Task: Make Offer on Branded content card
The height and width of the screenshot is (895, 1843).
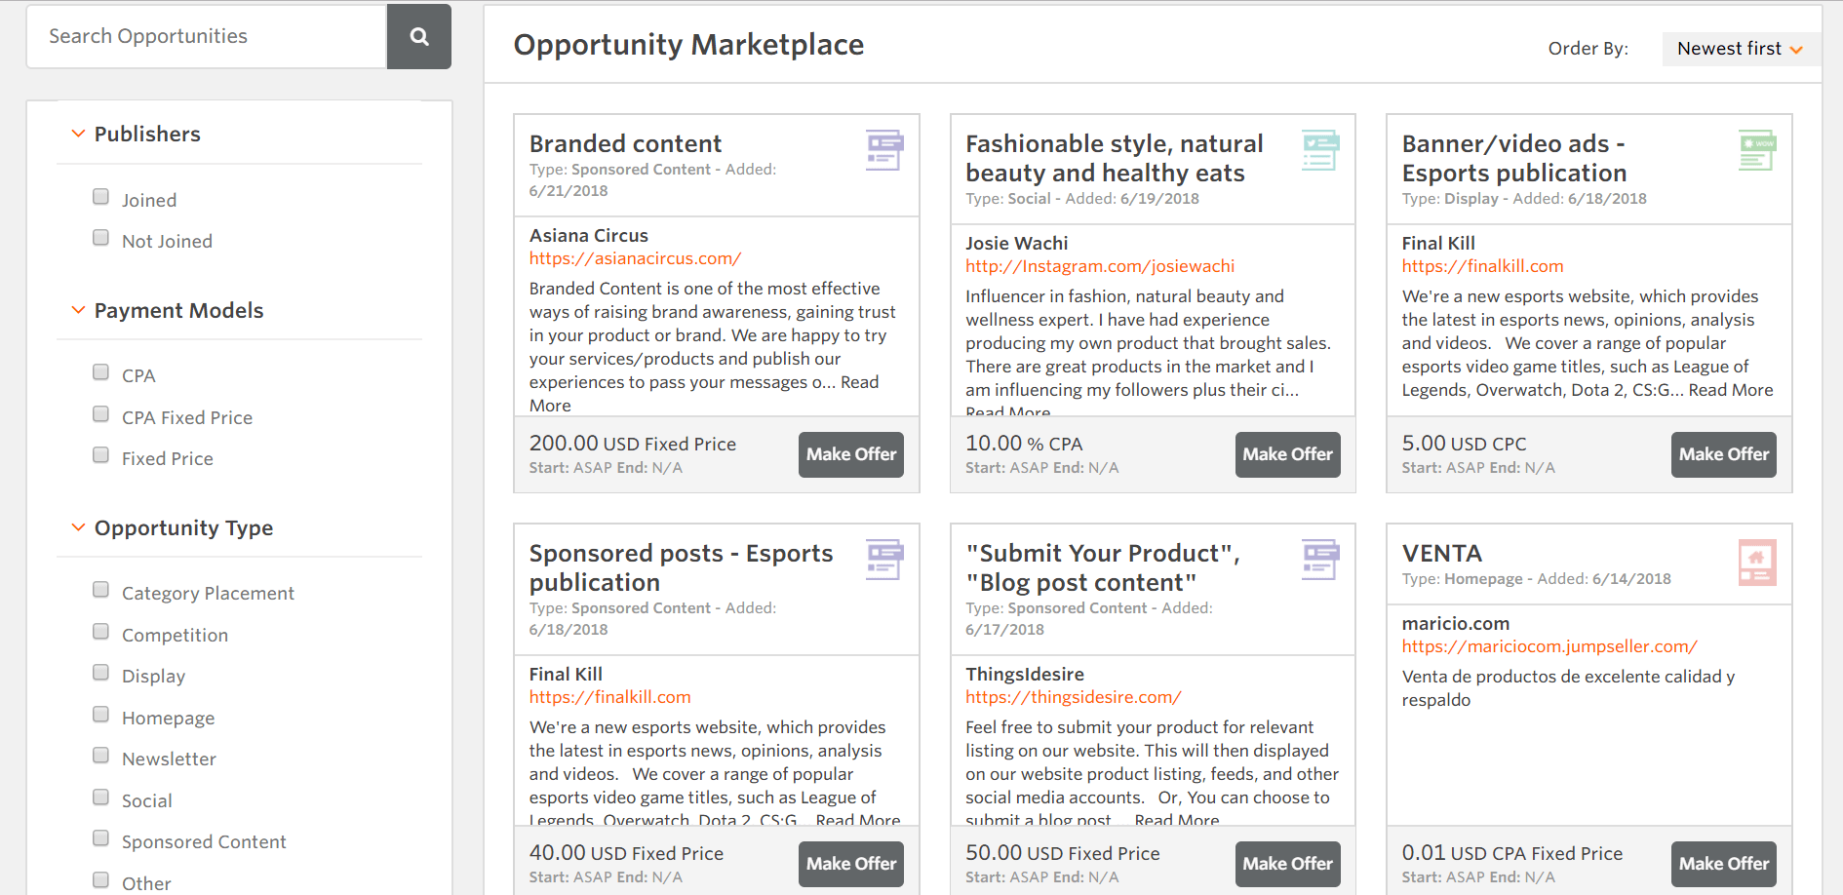Action: (x=850, y=454)
